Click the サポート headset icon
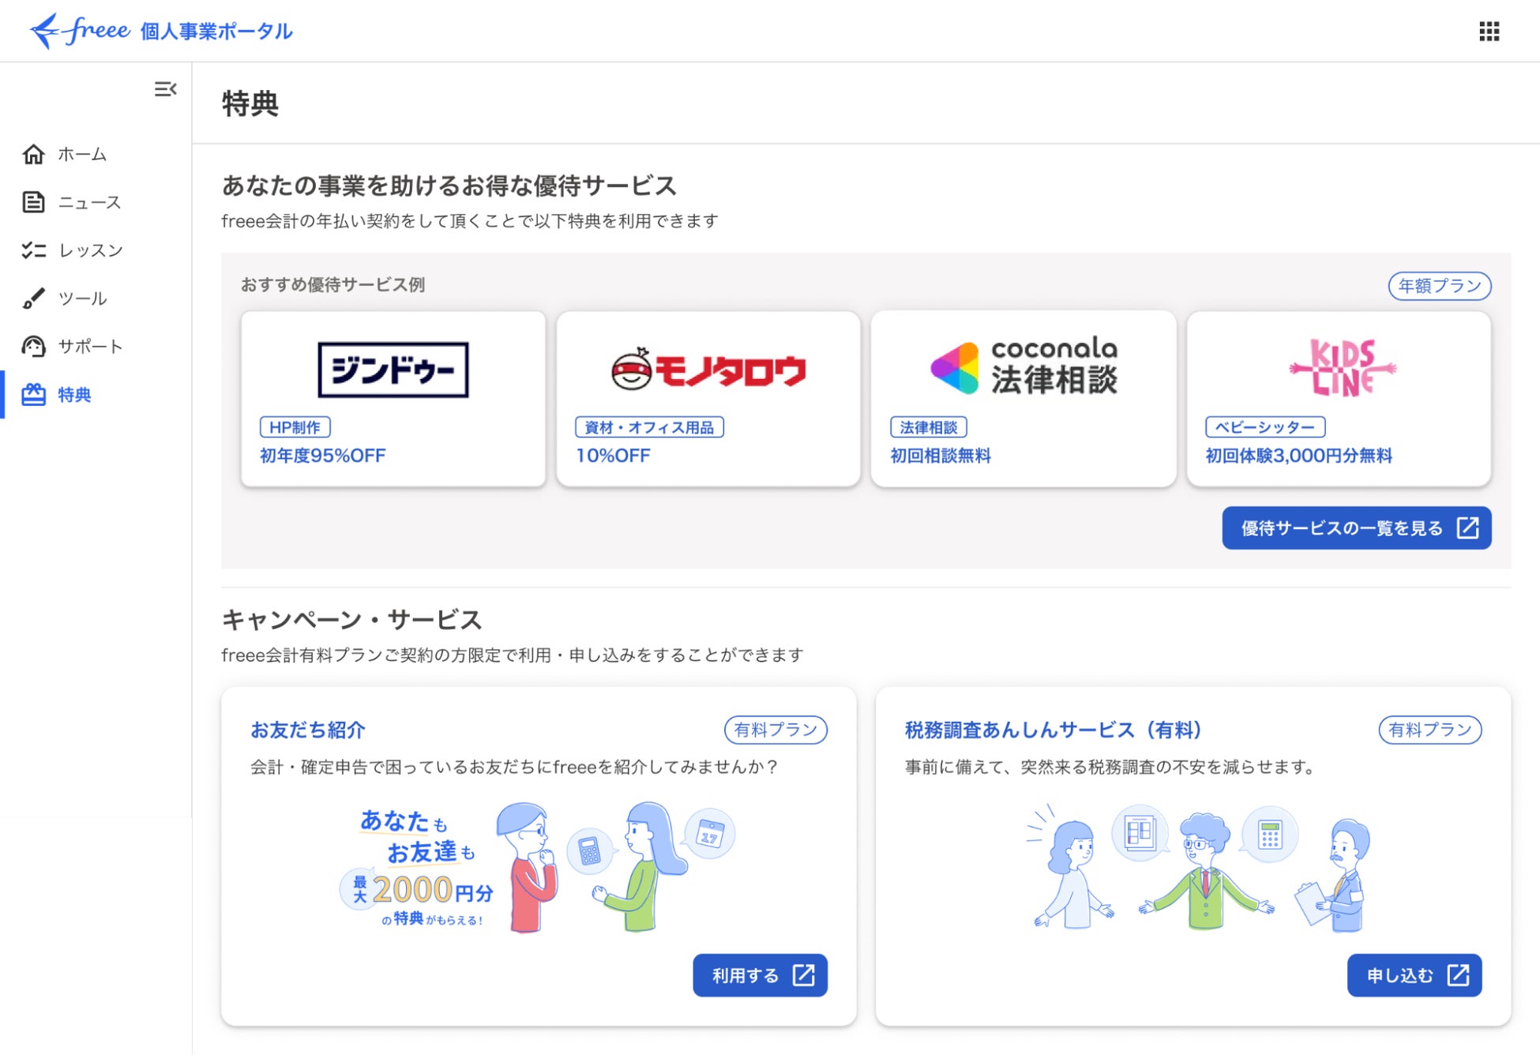 pyautogui.click(x=33, y=347)
